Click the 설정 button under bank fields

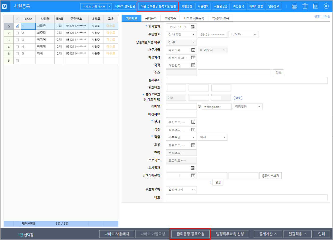(x=218, y=182)
